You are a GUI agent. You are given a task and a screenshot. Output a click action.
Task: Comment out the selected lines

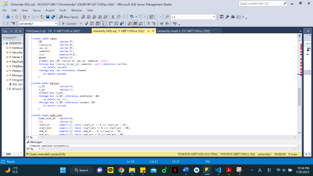click(x=148, y=23)
